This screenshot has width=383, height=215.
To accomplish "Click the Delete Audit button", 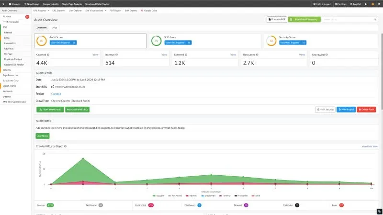I will 366,110.
